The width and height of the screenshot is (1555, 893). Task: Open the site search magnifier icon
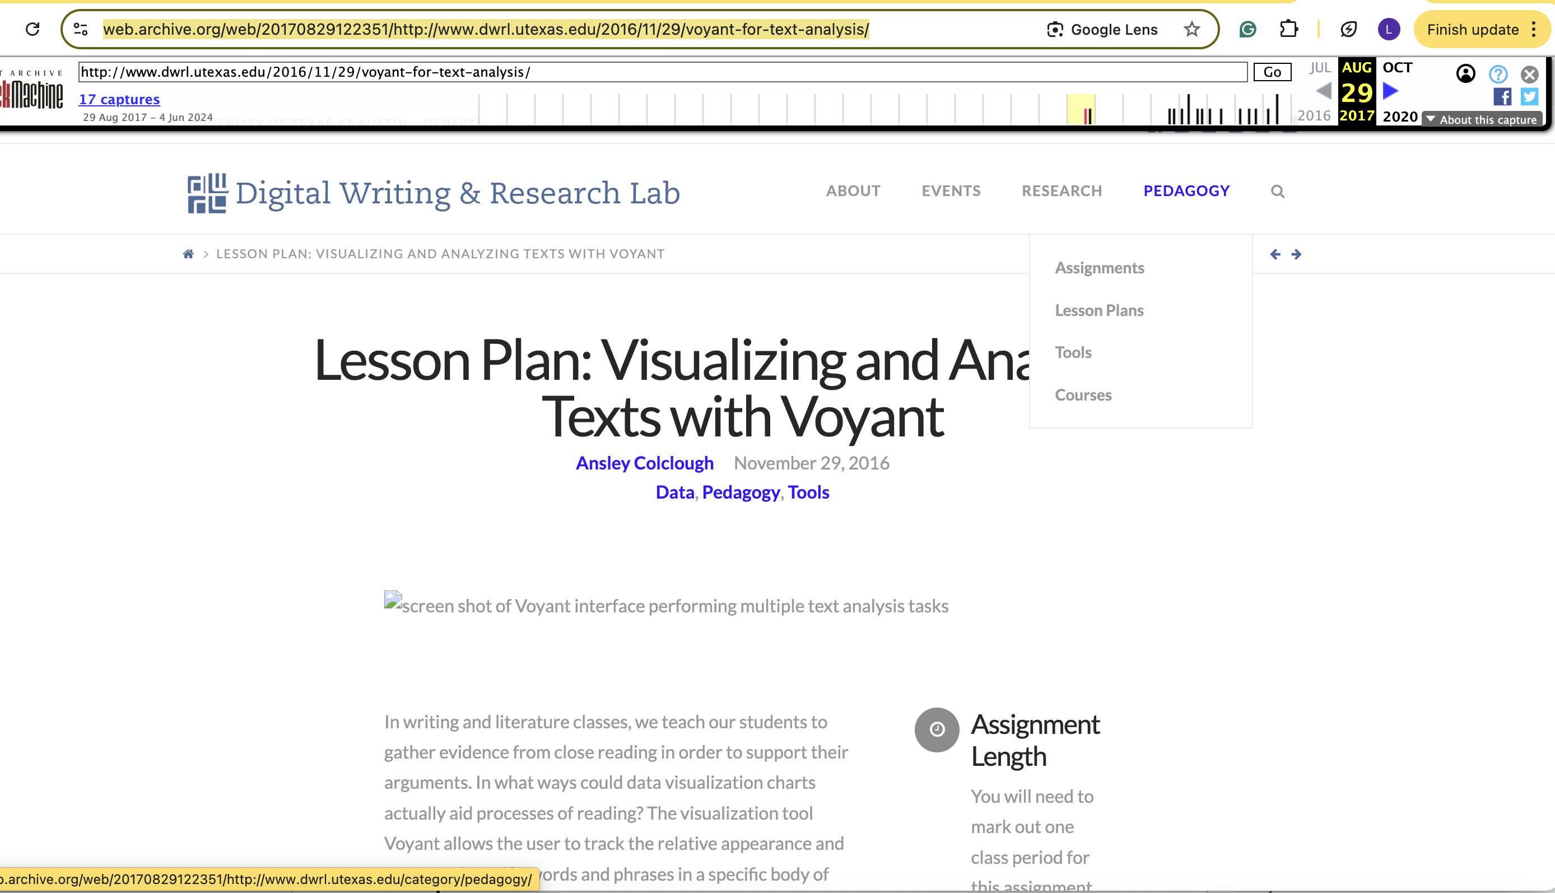[x=1277, y=192]
